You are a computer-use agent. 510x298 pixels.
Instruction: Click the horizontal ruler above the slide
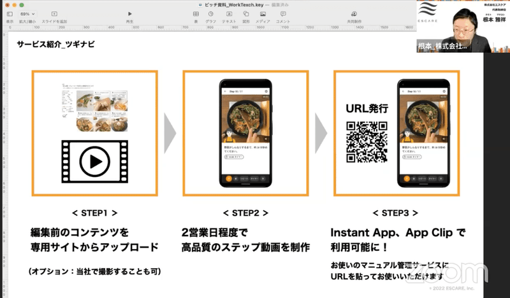(x=210, y=27)
